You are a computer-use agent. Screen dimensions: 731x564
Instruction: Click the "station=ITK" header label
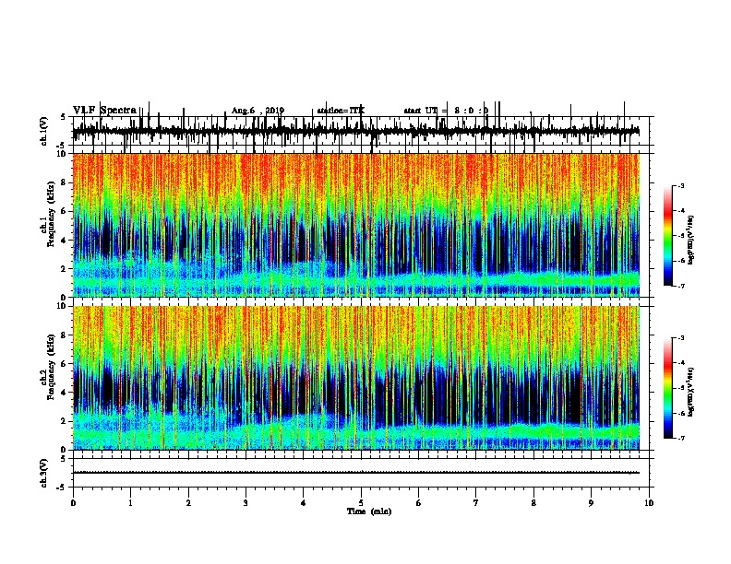click(341, 111)
